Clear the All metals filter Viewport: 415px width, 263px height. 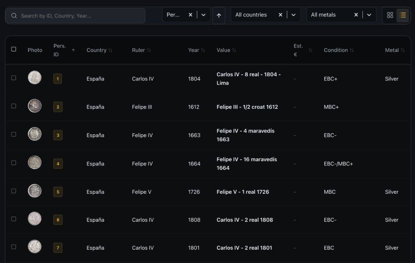coord(356,15)
